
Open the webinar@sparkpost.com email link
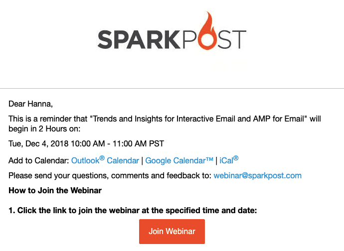click(258, 176)
